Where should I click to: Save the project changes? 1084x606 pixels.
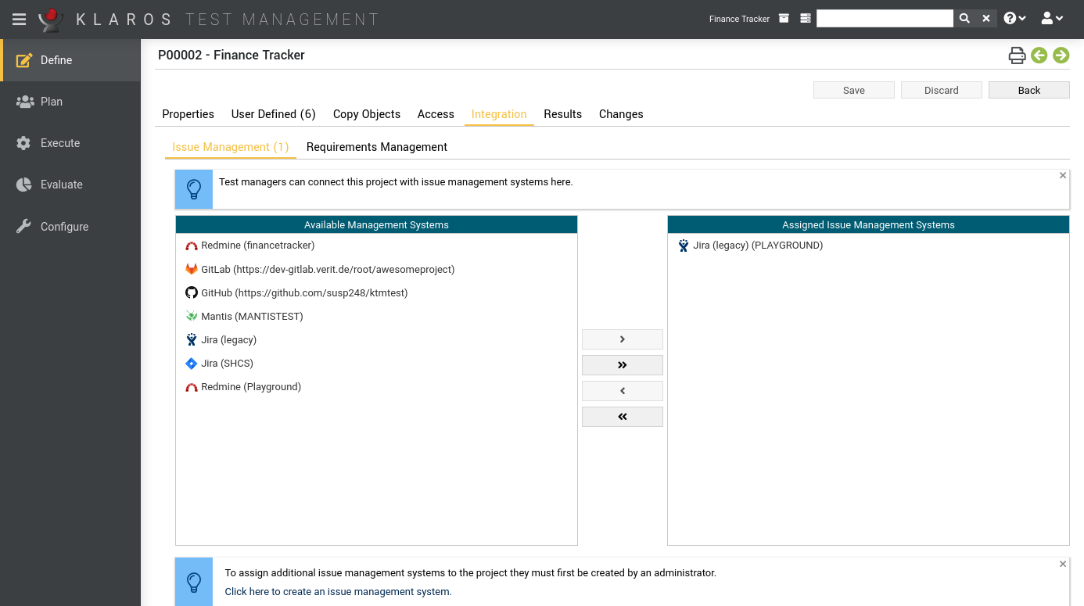point(853,90)
